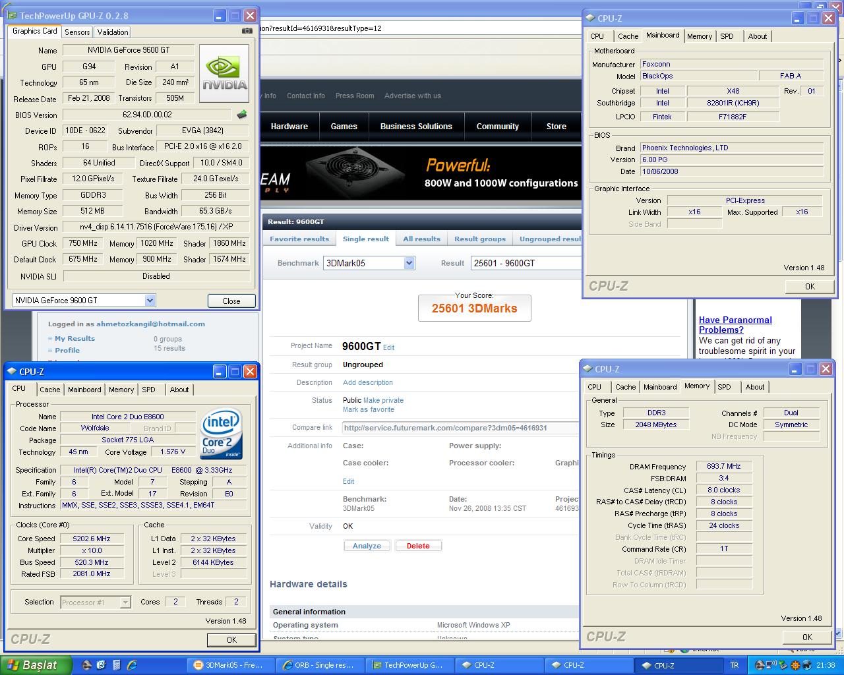Viewport: 844px width, 675px height.
Task: Select the Graphics Card tab in GPU-Z
Action: [x=35, y=31]
